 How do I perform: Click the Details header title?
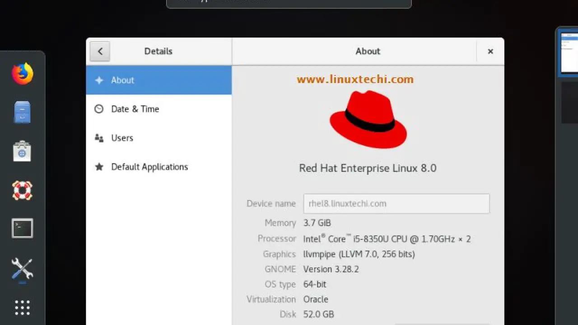(158, 51)
